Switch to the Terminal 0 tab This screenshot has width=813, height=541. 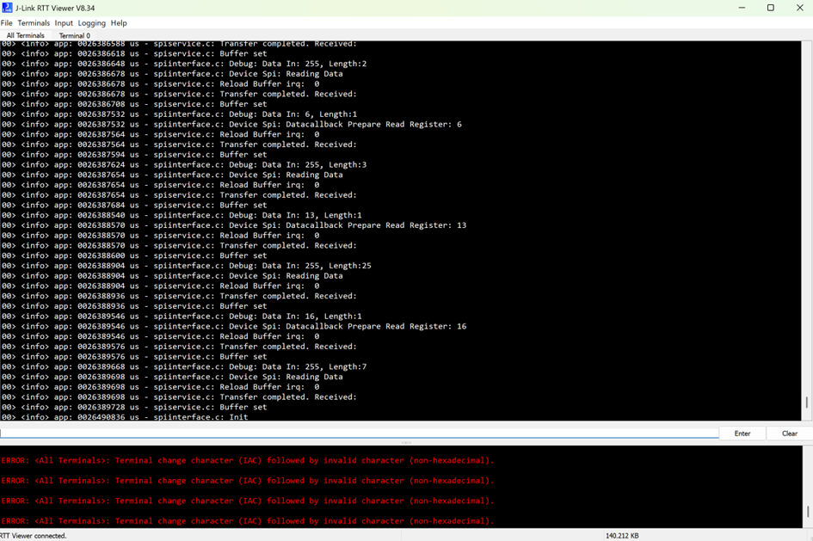(74, 35)
